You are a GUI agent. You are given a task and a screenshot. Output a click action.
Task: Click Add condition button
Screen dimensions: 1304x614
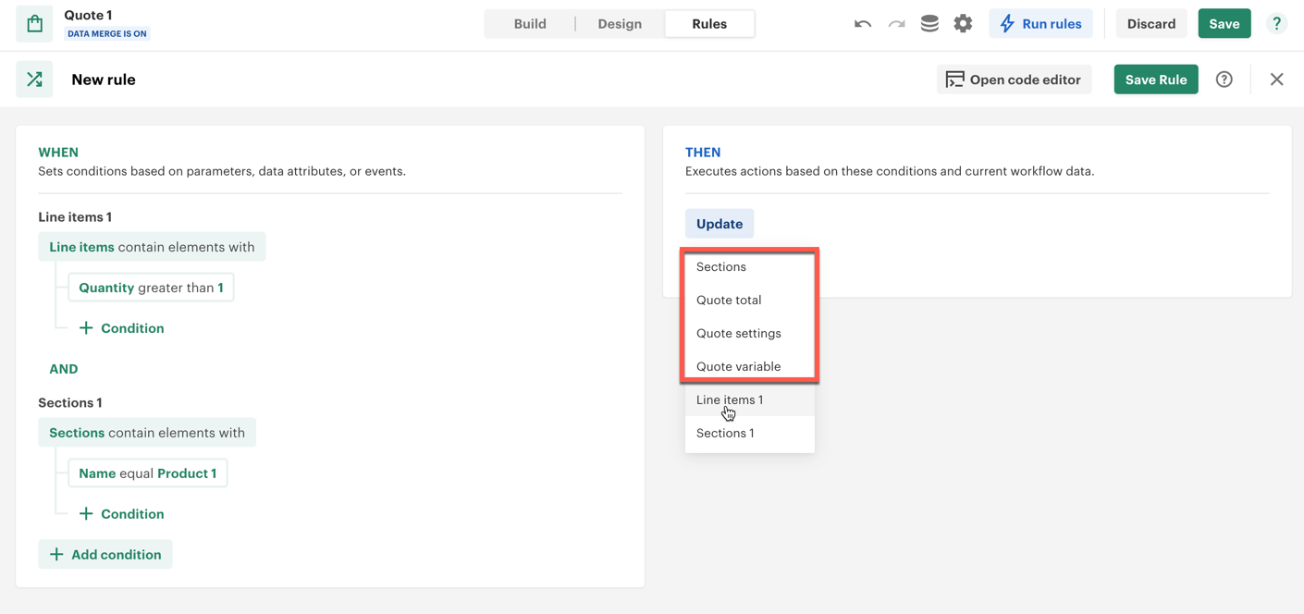(105, 554)
